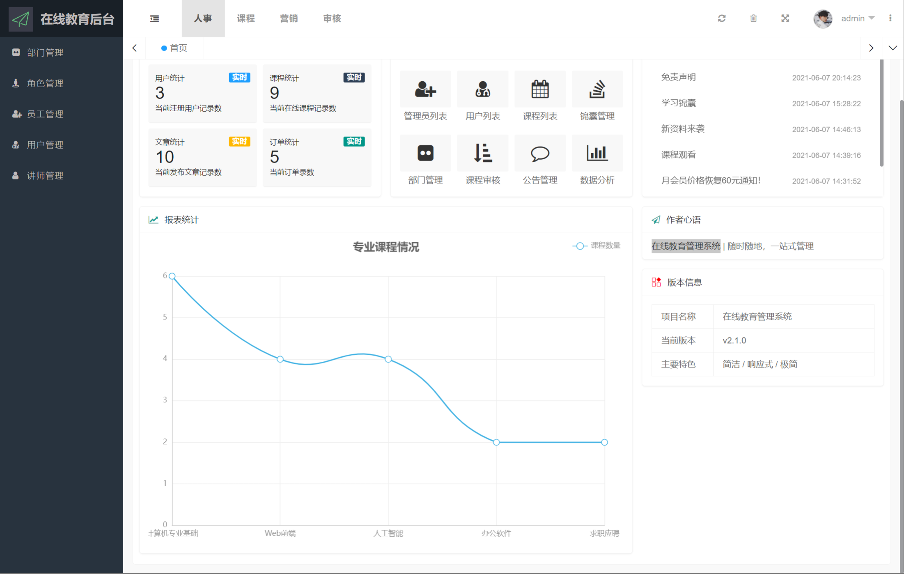Switch to the 课程 top menu tab
The image size is (904, 574).
pos(246,18)
